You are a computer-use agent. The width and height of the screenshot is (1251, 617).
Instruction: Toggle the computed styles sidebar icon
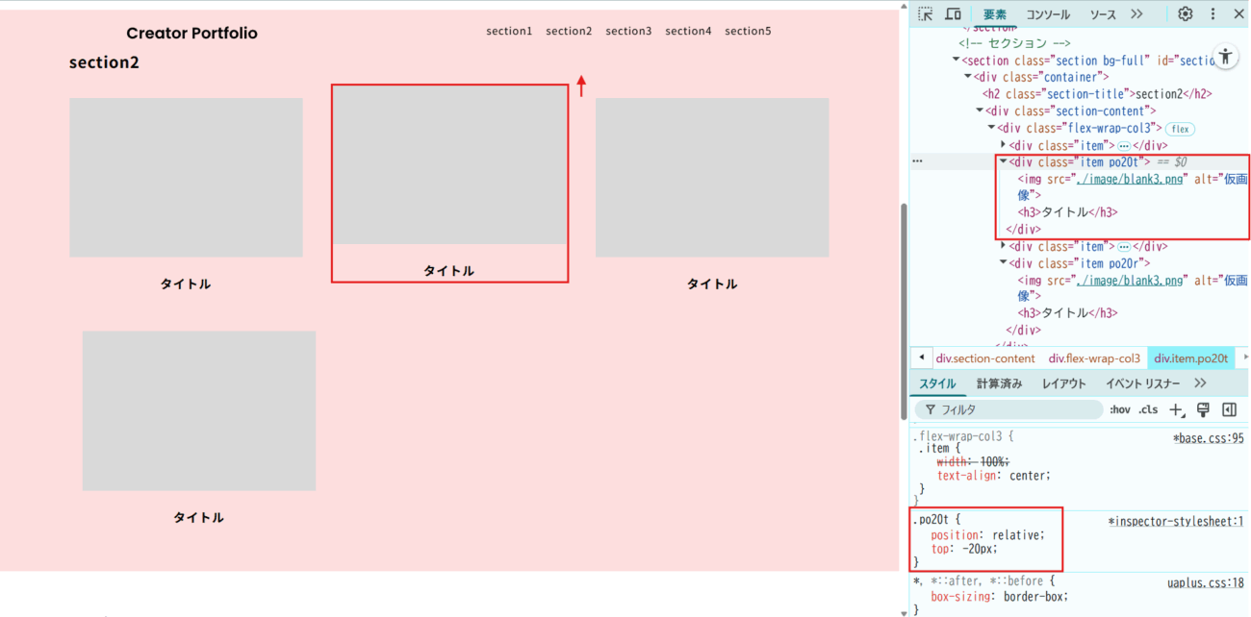[1229, 409]
